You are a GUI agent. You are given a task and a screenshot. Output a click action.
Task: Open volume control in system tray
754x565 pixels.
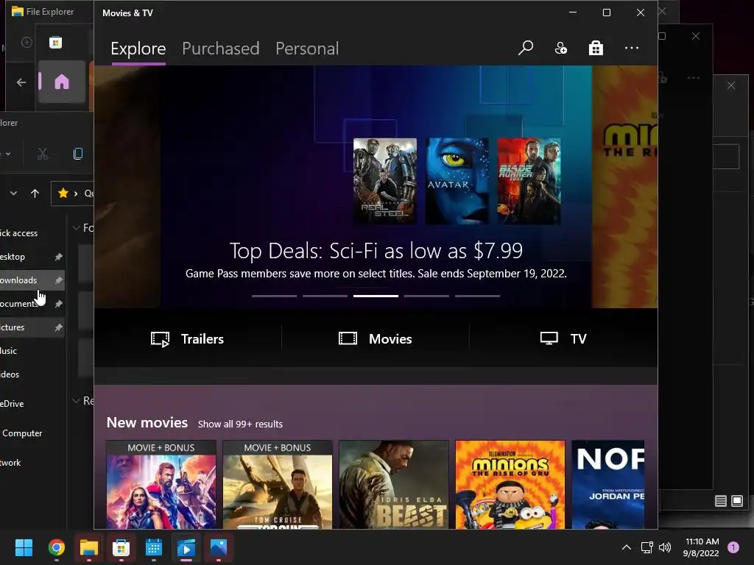click(x=665, y=547)
